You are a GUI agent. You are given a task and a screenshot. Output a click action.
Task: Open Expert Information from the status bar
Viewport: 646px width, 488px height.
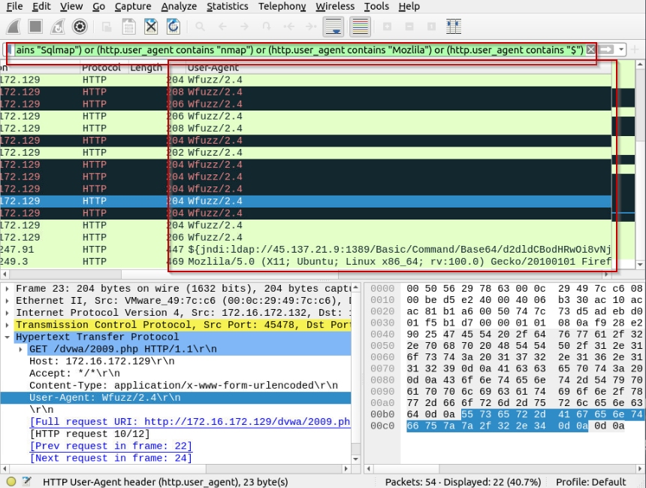11,482
